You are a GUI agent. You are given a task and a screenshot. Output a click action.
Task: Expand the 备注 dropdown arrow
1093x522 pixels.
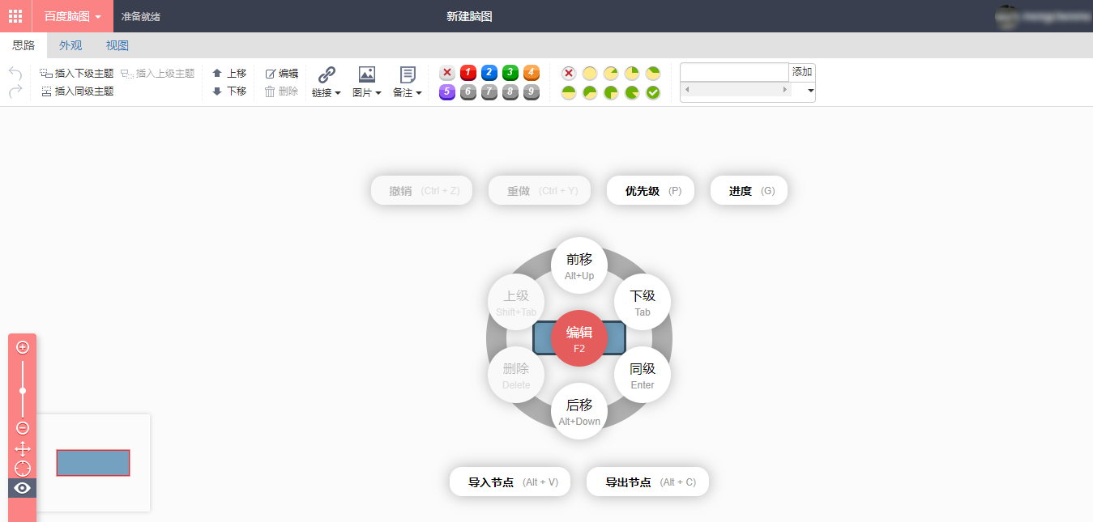[419, 93]
